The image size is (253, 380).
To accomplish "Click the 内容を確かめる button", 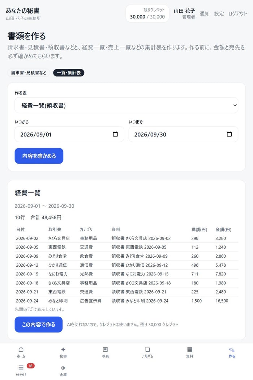I will pyautogui.click(x=39, y=156).
